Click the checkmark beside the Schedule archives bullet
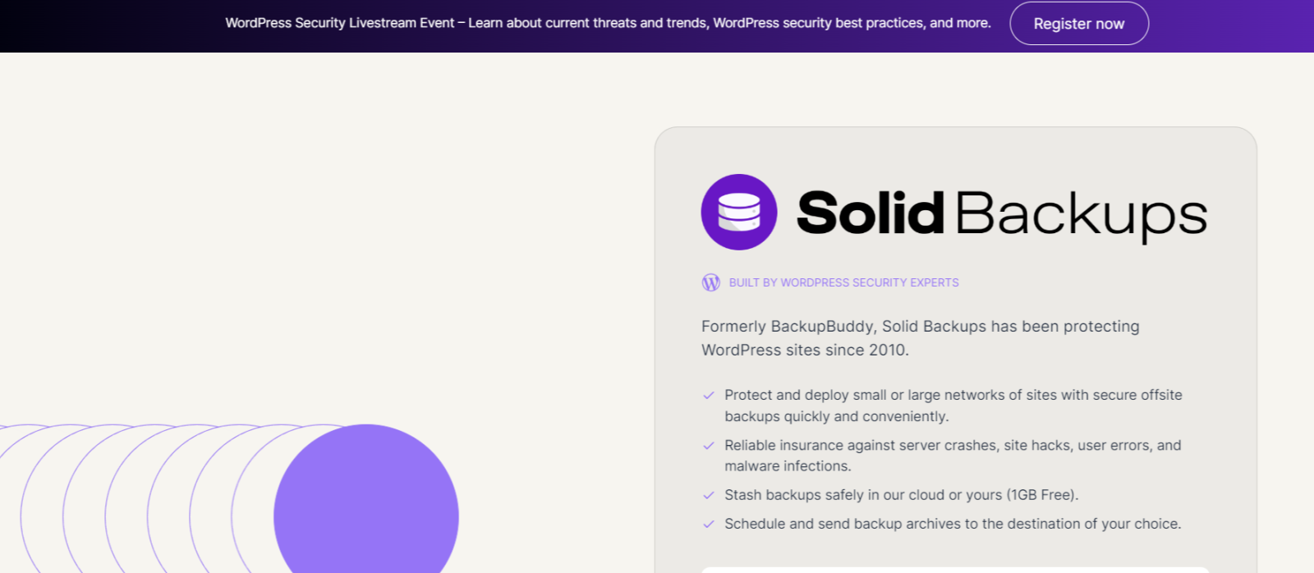 (710, 524)
